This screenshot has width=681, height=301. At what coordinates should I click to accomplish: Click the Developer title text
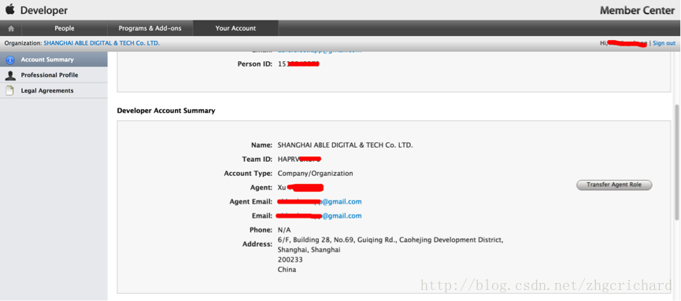coord(44,10)
